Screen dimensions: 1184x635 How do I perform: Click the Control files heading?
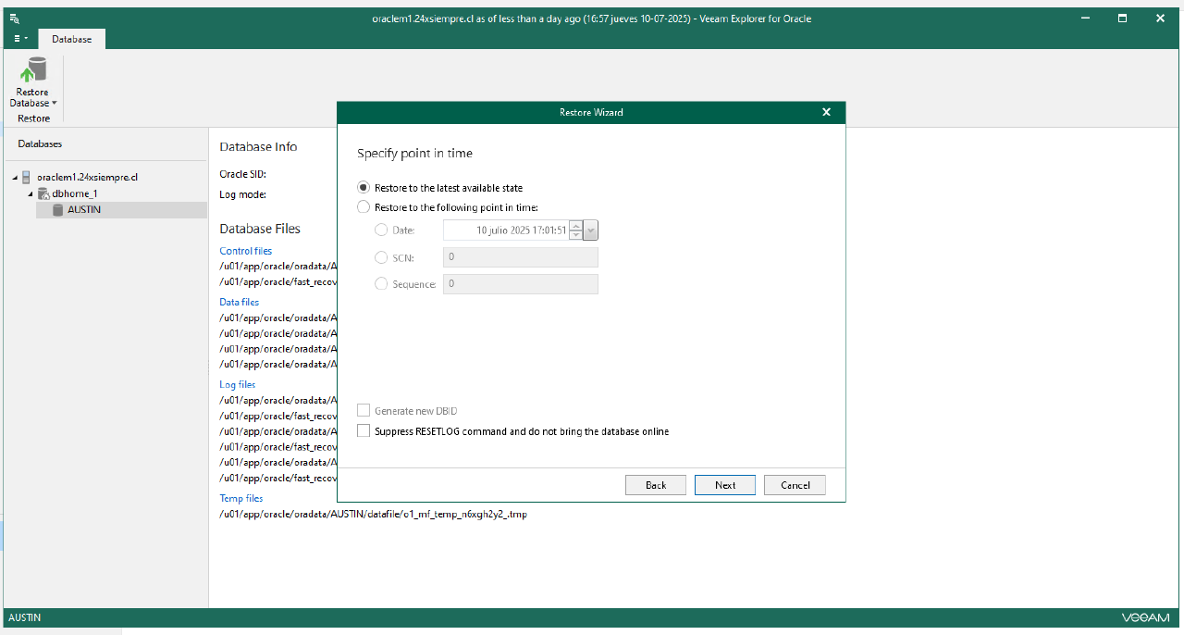[x=245, y=251]
